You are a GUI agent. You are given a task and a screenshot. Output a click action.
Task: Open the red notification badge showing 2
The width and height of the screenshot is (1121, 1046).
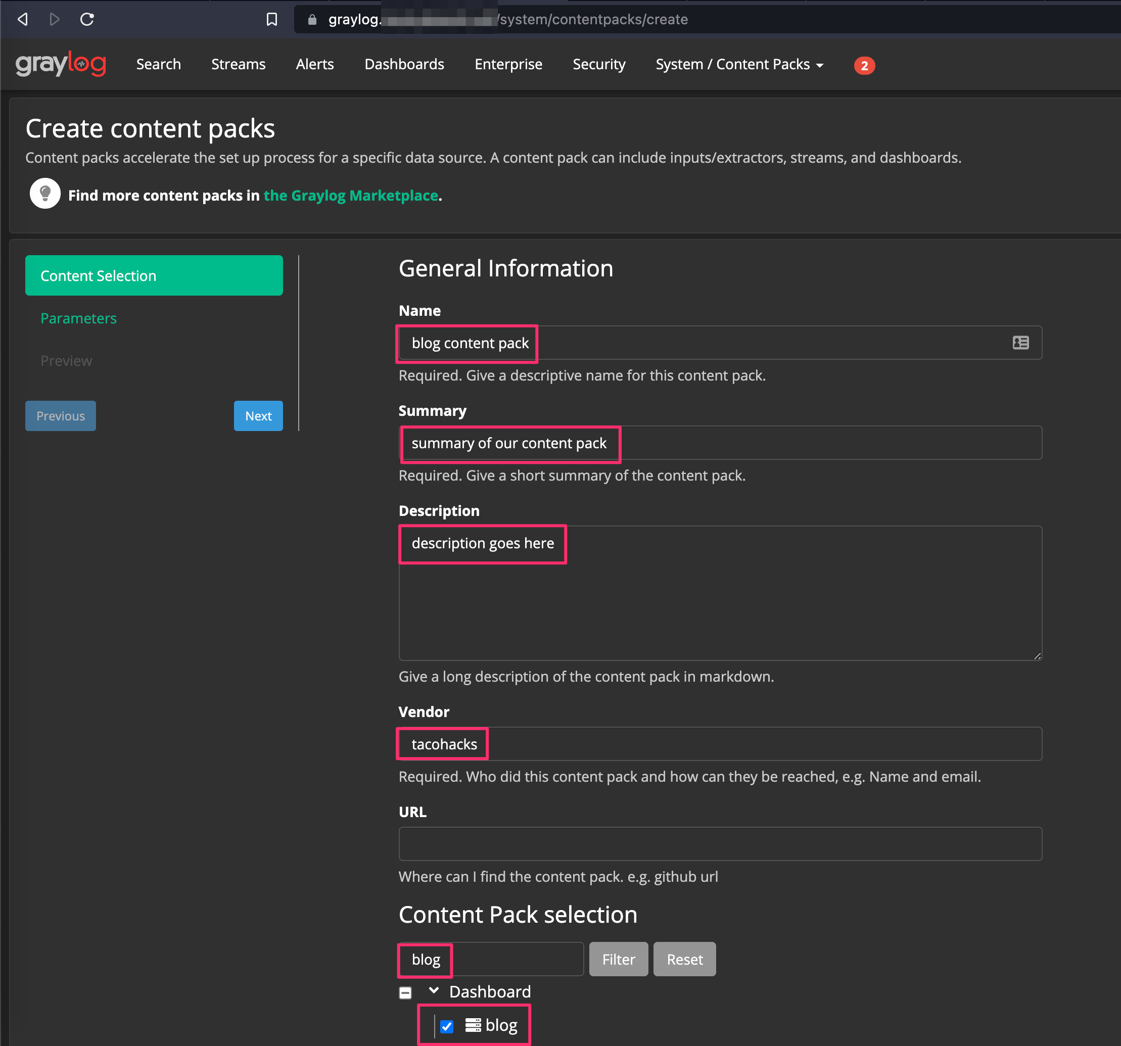tap(864, 65)
